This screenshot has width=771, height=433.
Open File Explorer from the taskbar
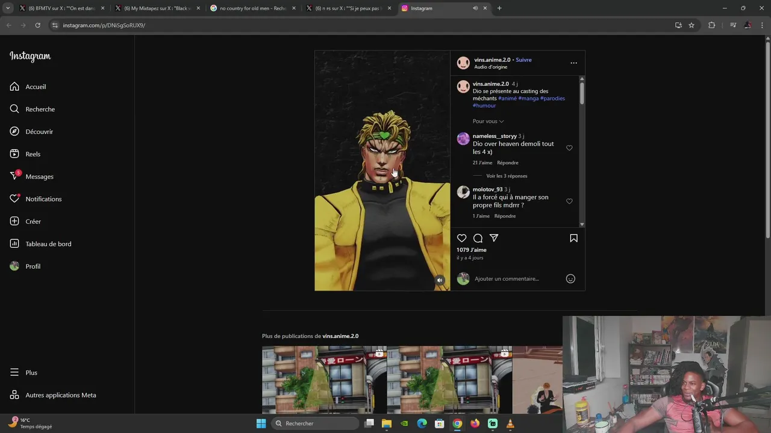[x=387, y=423]
